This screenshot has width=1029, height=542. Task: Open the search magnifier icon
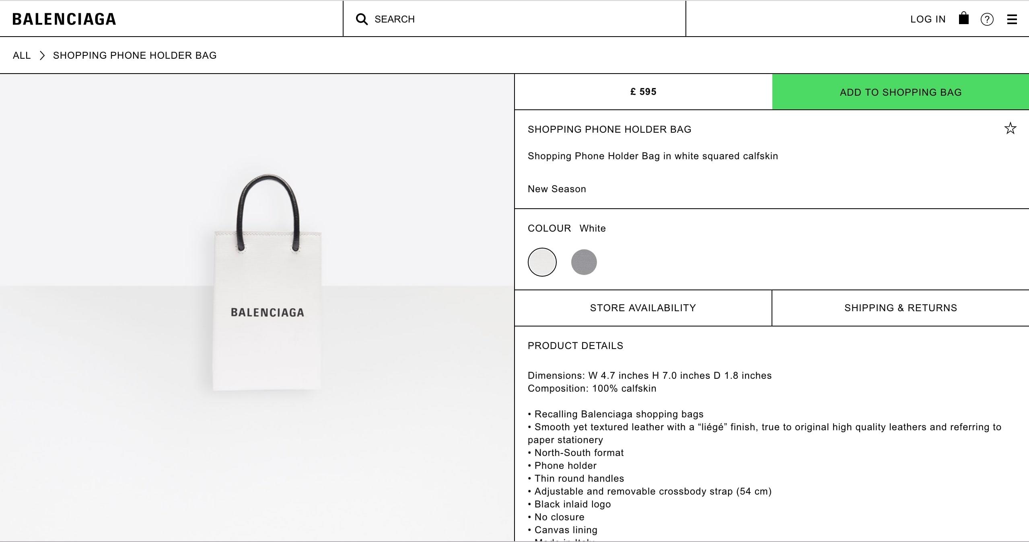pos(362,19)
